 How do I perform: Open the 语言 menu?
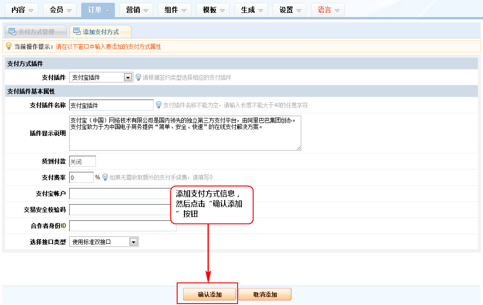(328, 10)
